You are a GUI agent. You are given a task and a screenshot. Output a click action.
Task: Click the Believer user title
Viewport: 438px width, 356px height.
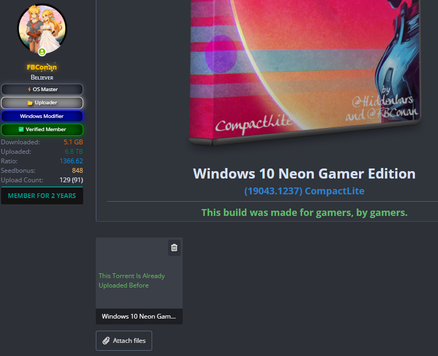pyautogui.click(x=42, y=77)
